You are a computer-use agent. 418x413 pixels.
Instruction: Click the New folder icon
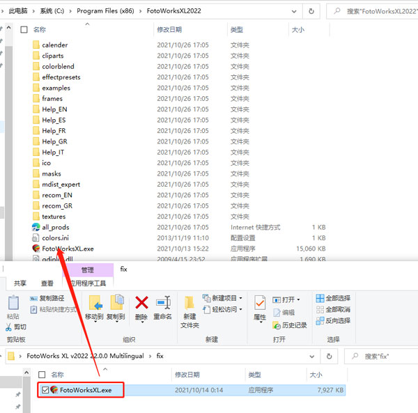(x=189, y=303)
